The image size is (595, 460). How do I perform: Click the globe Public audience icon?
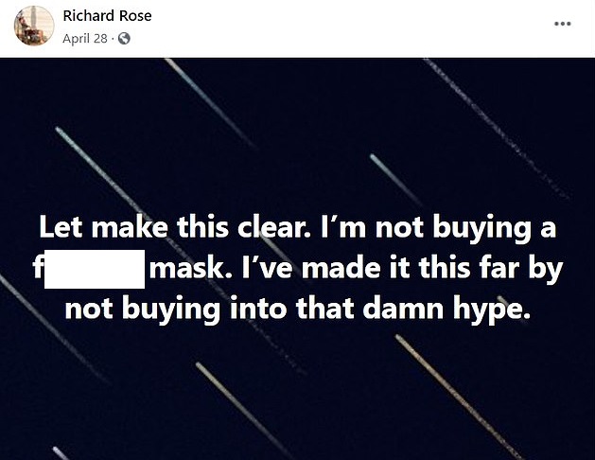[124, 39]
